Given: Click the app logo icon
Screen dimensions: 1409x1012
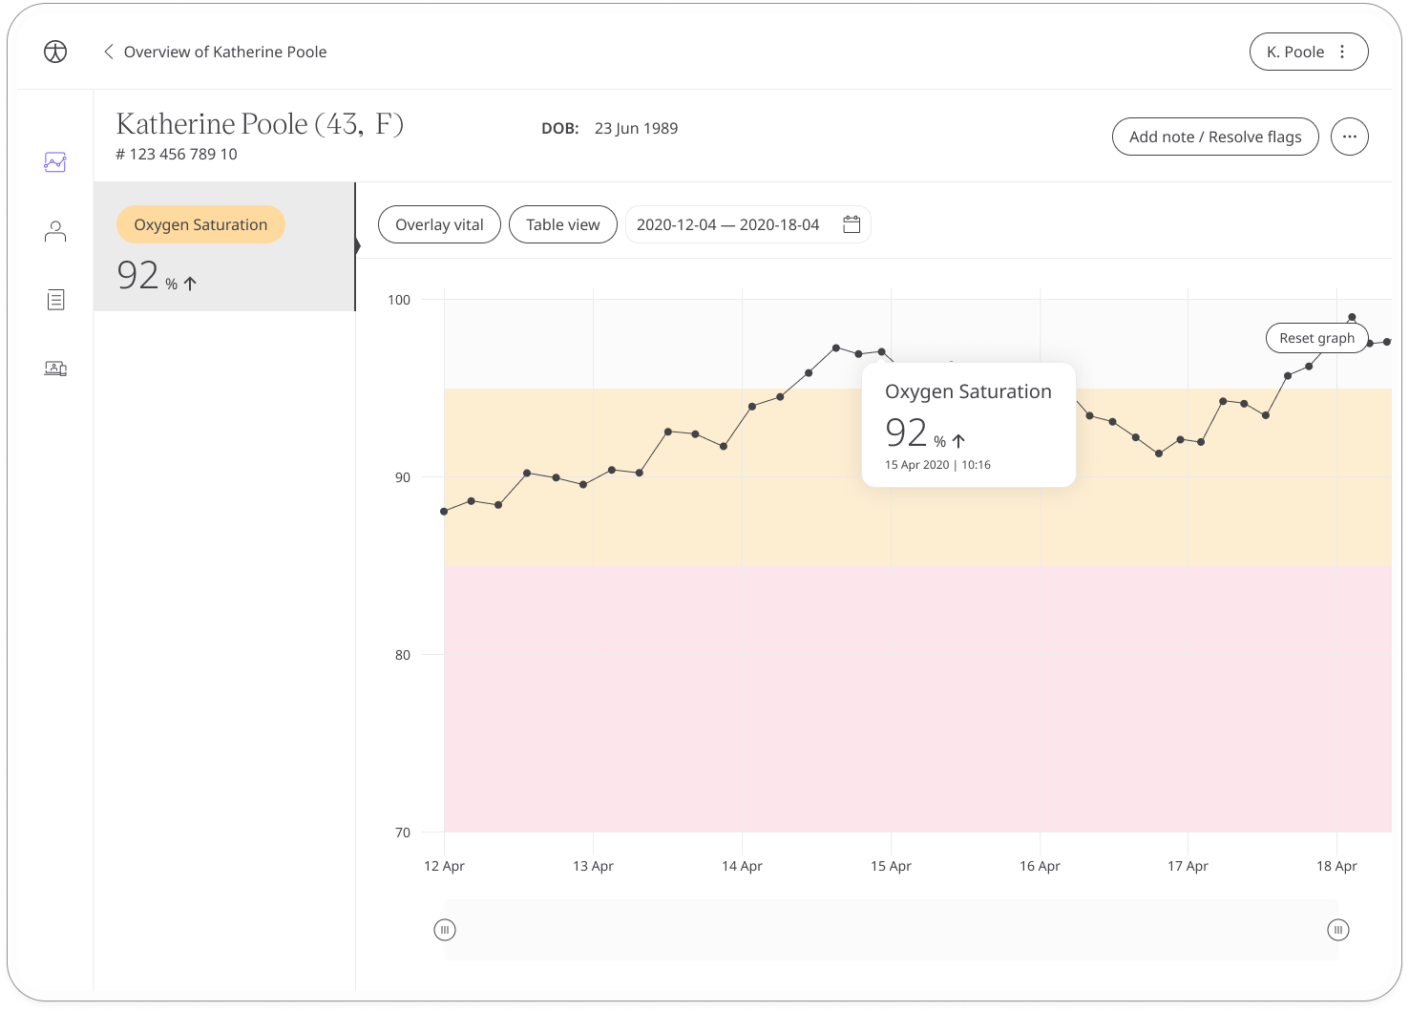Looking at the screenshot, I should (55, 52).
